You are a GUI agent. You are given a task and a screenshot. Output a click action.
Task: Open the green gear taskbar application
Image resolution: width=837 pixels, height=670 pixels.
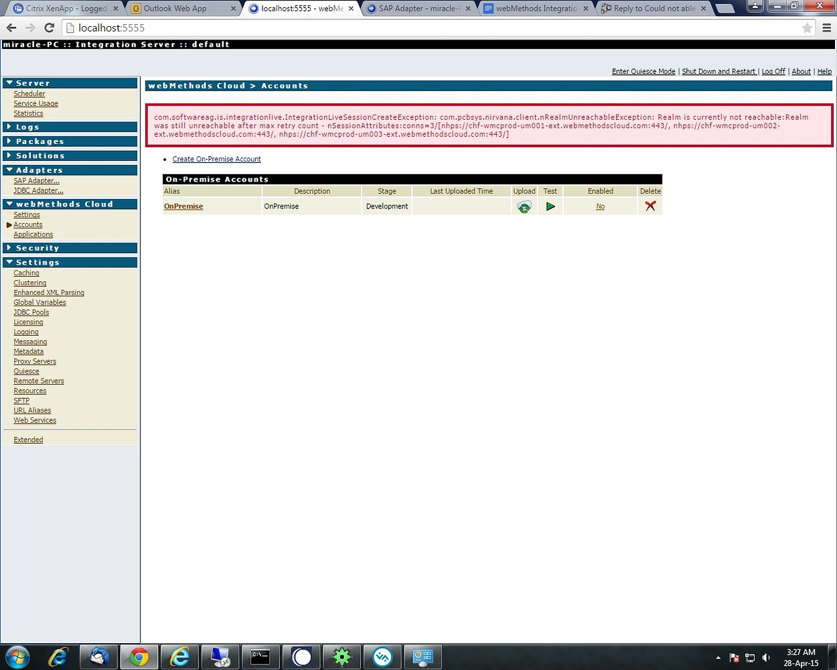point(342,657)
